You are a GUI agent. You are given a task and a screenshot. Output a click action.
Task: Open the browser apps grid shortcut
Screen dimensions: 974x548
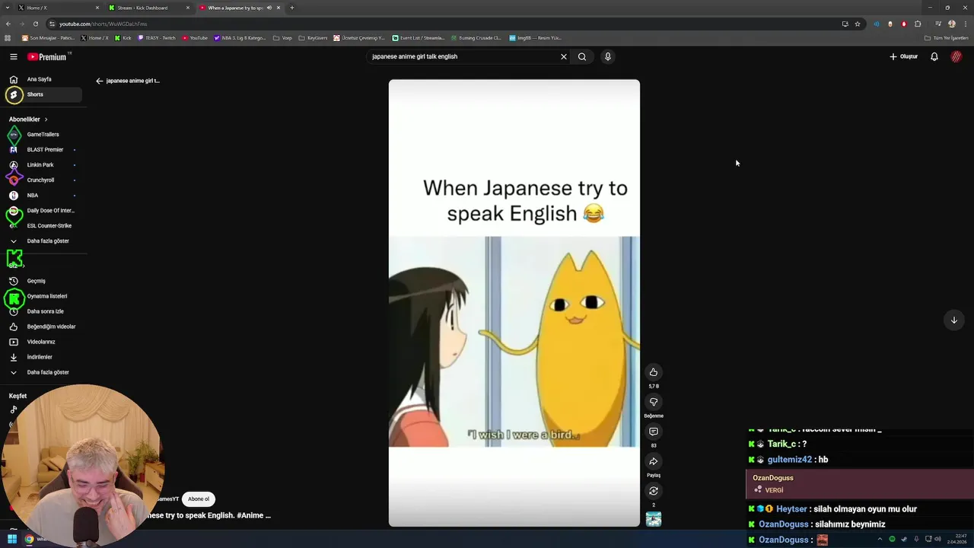(8, 37)
